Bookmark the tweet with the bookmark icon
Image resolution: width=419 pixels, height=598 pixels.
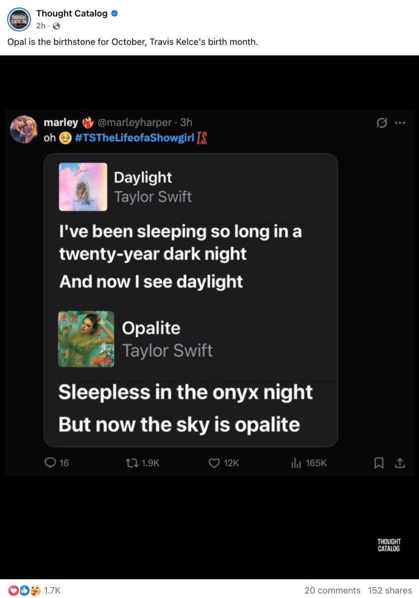[379, 463]
